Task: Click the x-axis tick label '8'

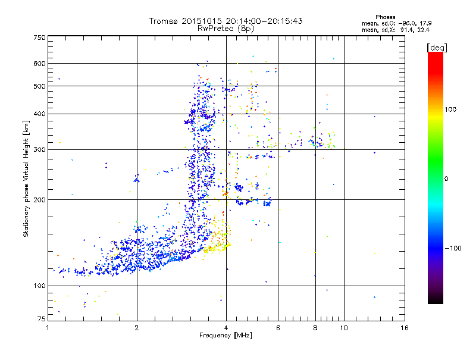Action: 315,328
